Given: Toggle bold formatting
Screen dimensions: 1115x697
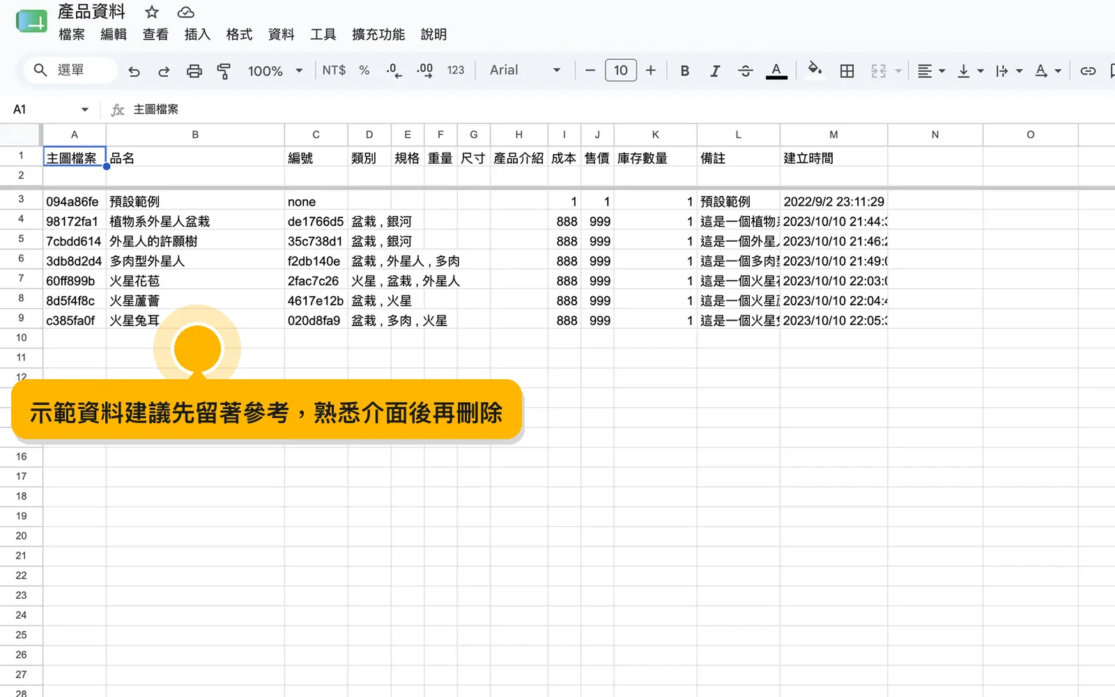Looking at the screenshot, I should 684,70.
